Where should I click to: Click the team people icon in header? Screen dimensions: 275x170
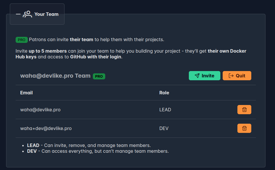click(x=27, y=14)
